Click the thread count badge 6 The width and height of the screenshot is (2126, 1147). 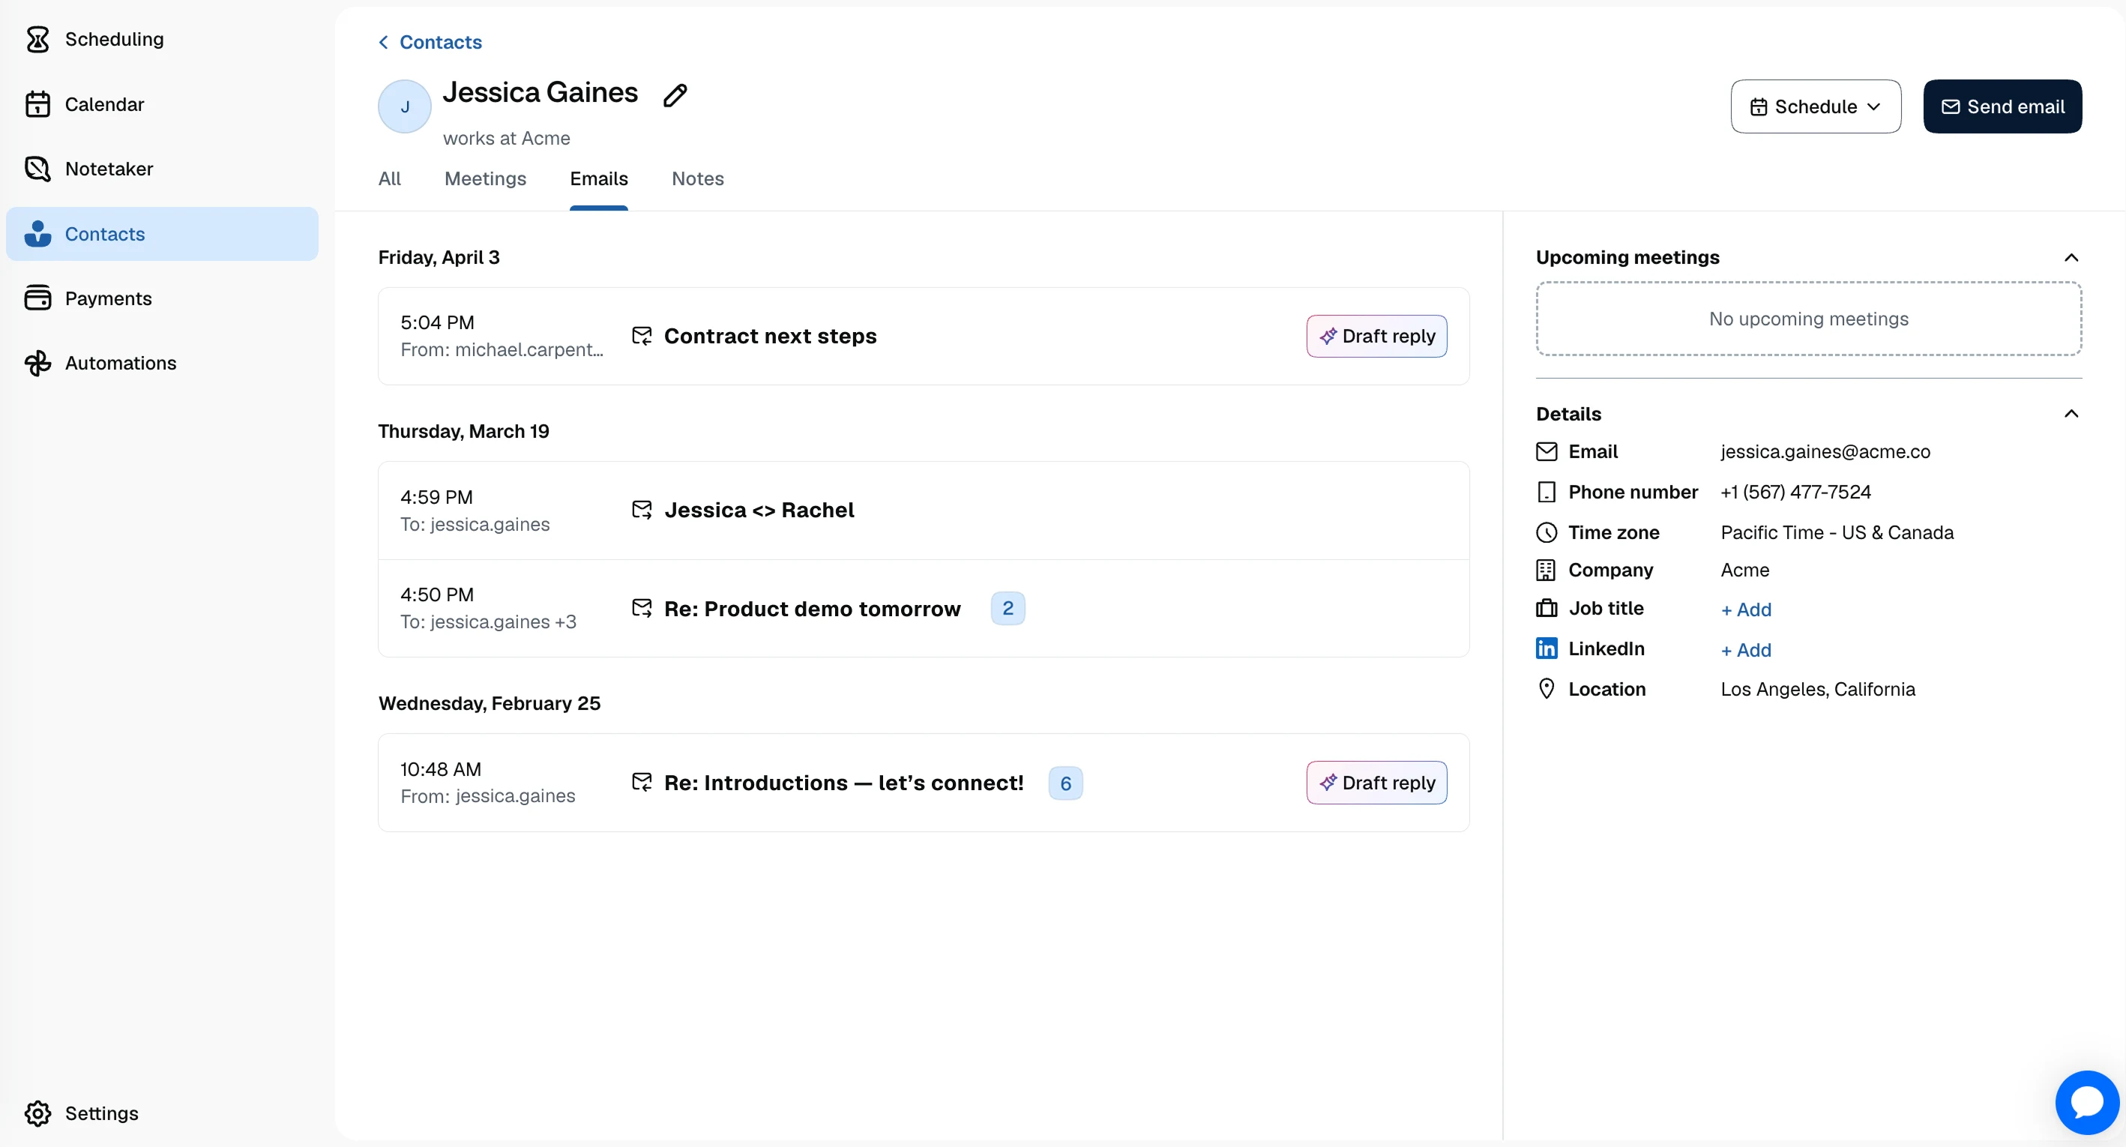[x=1064, y=782]
